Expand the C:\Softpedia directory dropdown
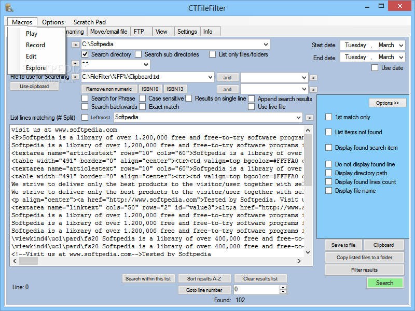 (x=266, y=45)
